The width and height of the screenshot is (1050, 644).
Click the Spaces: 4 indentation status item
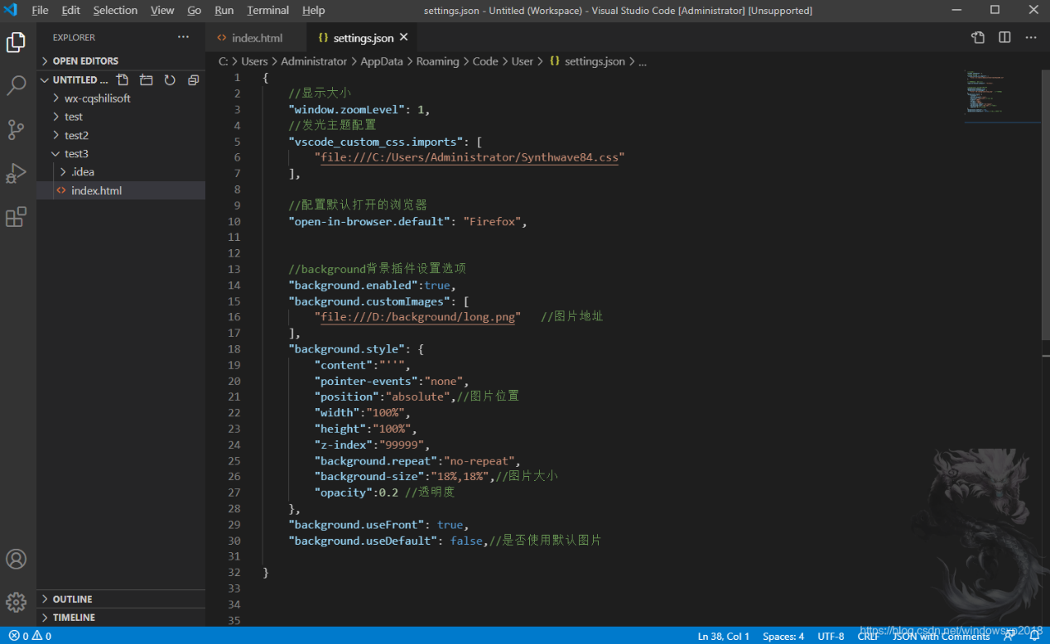point(783,637)
